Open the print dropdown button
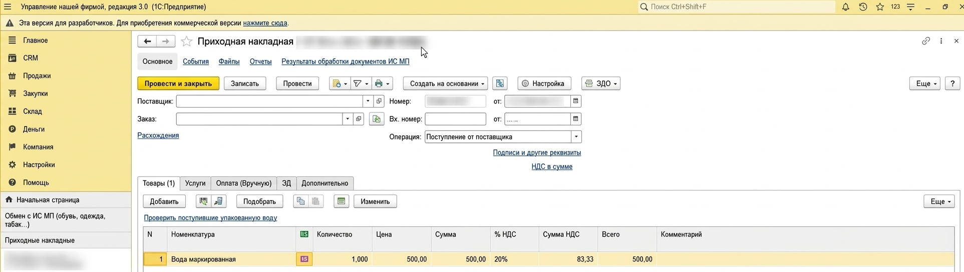 (382, 83)
